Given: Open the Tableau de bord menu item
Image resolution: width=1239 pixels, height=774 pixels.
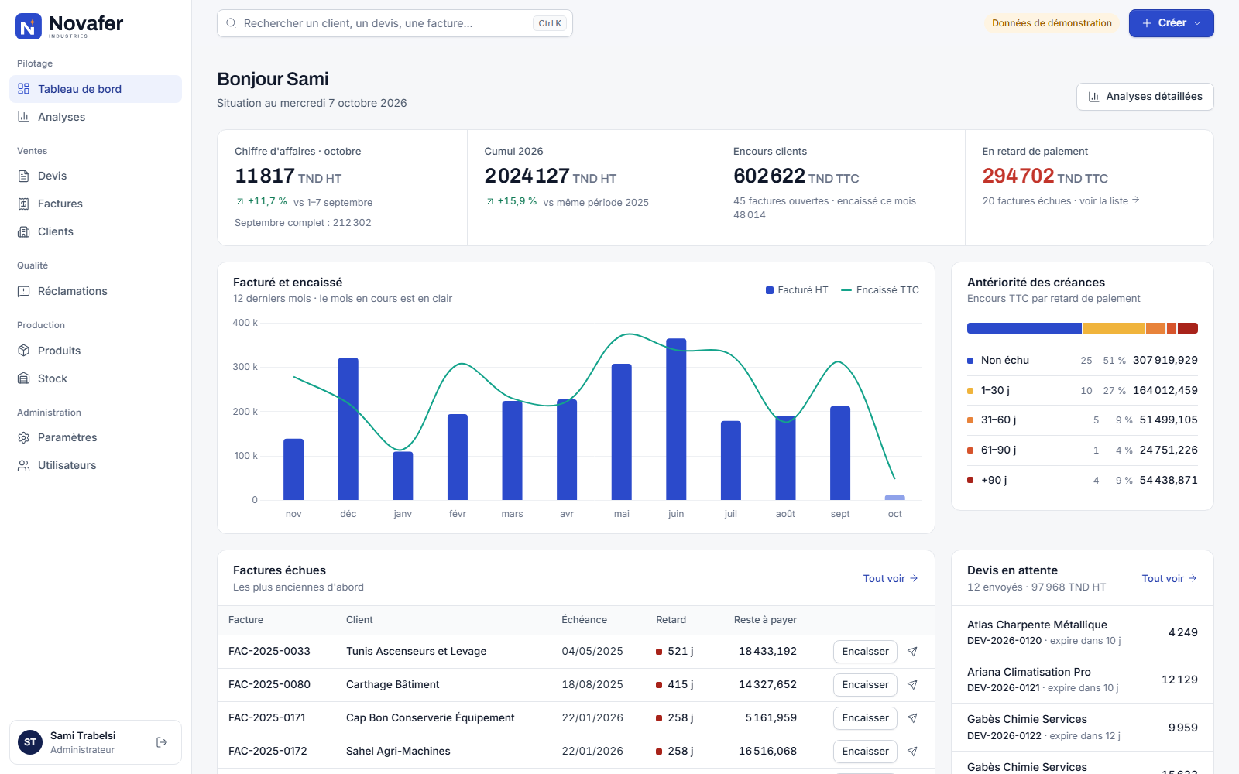Looking at the screenshot, I should (x=95, y=89).
